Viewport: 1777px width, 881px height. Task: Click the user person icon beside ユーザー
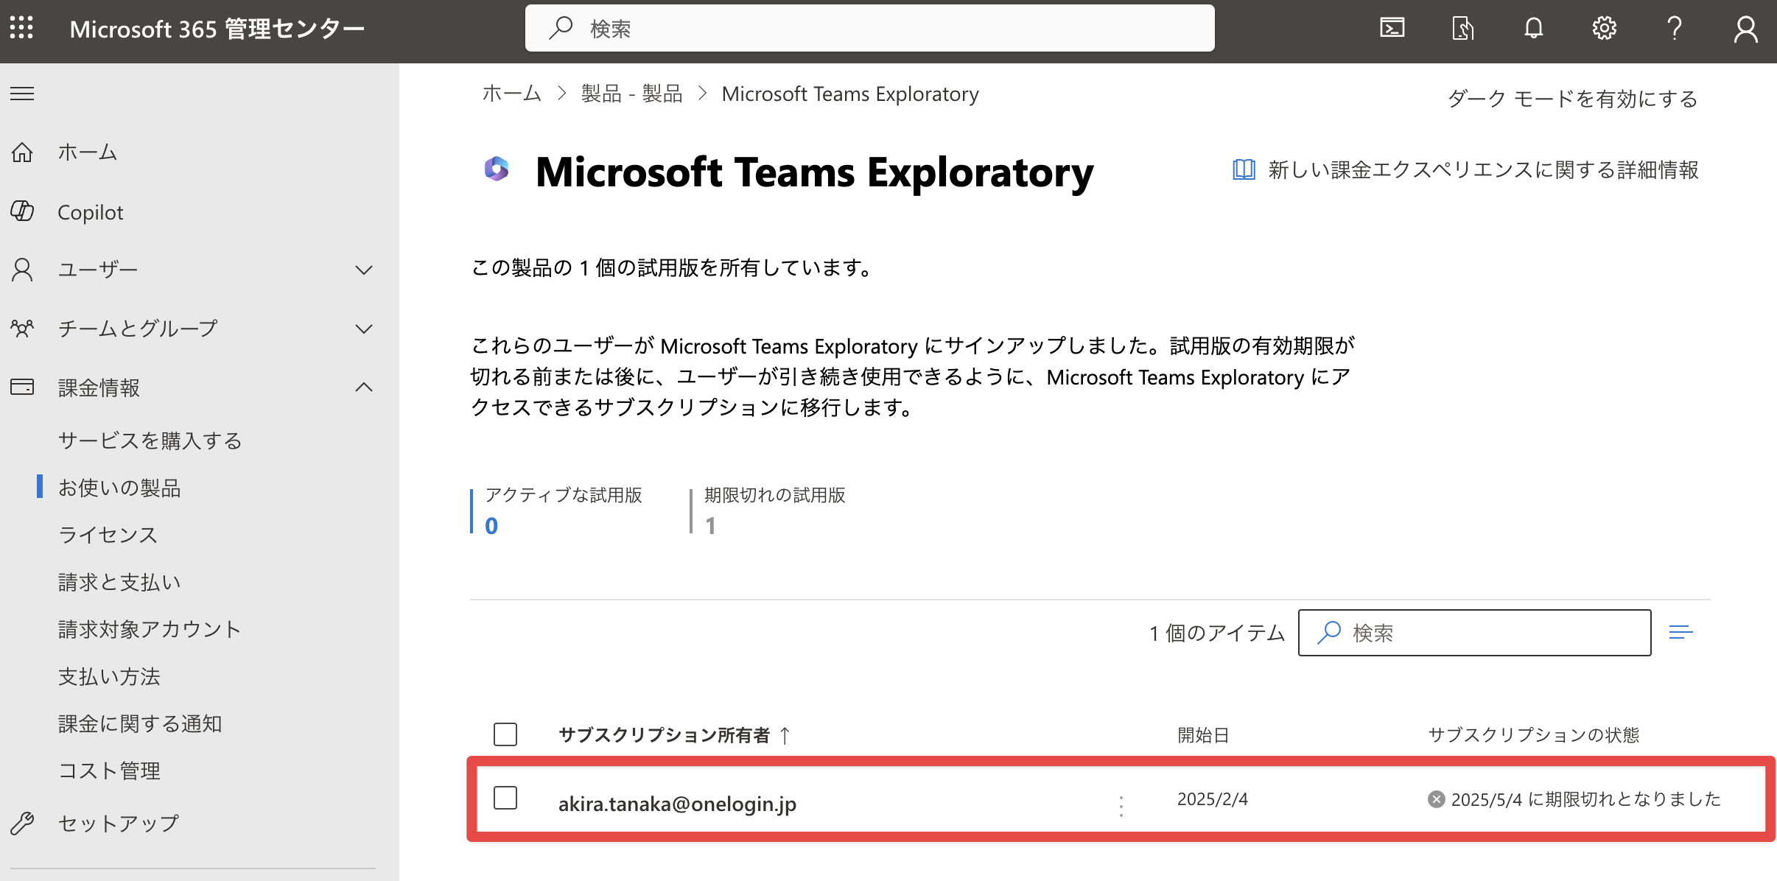[22, 270]
